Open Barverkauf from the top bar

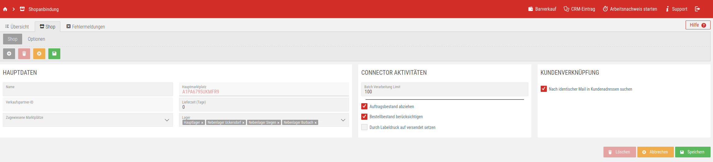542,9
